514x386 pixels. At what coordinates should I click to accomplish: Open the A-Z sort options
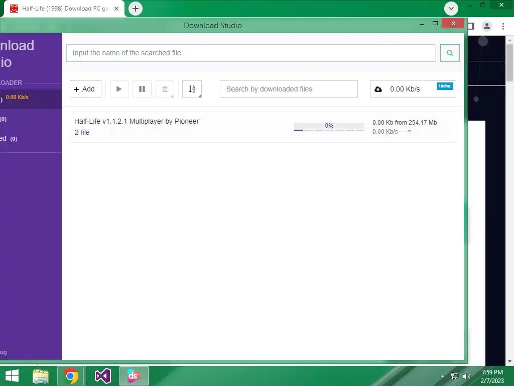click(192, 89)
